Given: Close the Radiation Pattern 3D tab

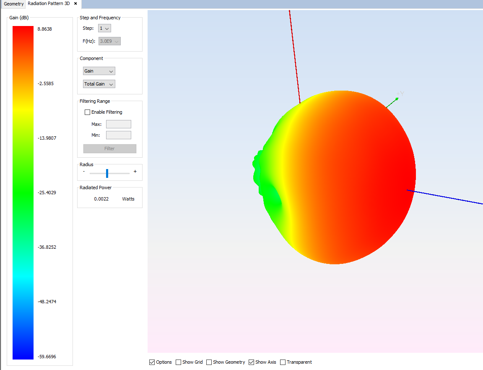Looking at the screenshot, I should pos(75,4).
